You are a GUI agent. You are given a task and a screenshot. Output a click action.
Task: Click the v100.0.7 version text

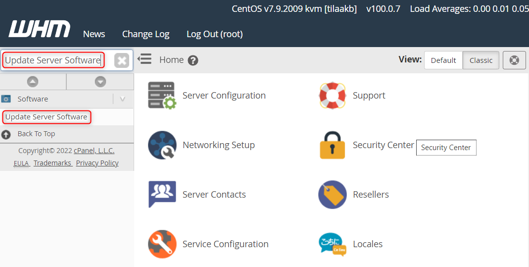coord(383,9)
